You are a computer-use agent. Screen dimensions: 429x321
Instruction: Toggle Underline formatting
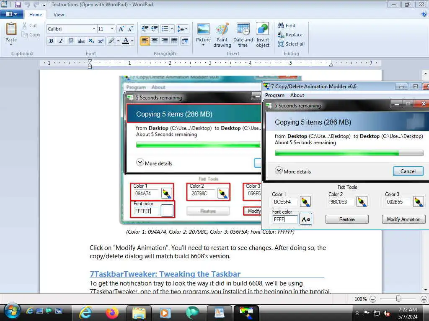(71, 41)
